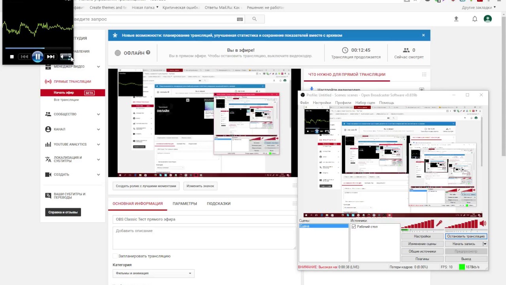The image size is (506, 285).
Task: Switch to the ОСНОВНАЯ ИНФОРМАЦИЯ tab
Action: (138, 203)
